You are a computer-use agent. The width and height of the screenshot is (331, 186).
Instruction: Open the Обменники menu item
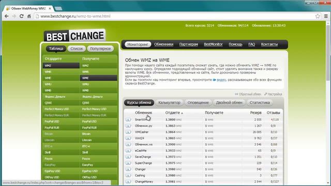tap(163, 44)
